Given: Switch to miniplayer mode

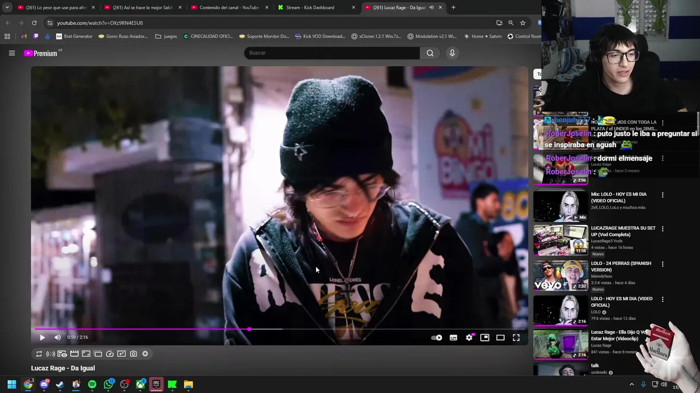Looking at the screenshot, I should pyautogui.click(x=485, y=337).
